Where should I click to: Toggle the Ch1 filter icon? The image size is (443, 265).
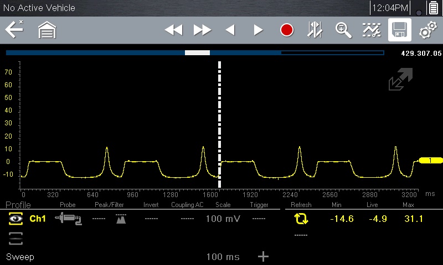pos(121,219)
